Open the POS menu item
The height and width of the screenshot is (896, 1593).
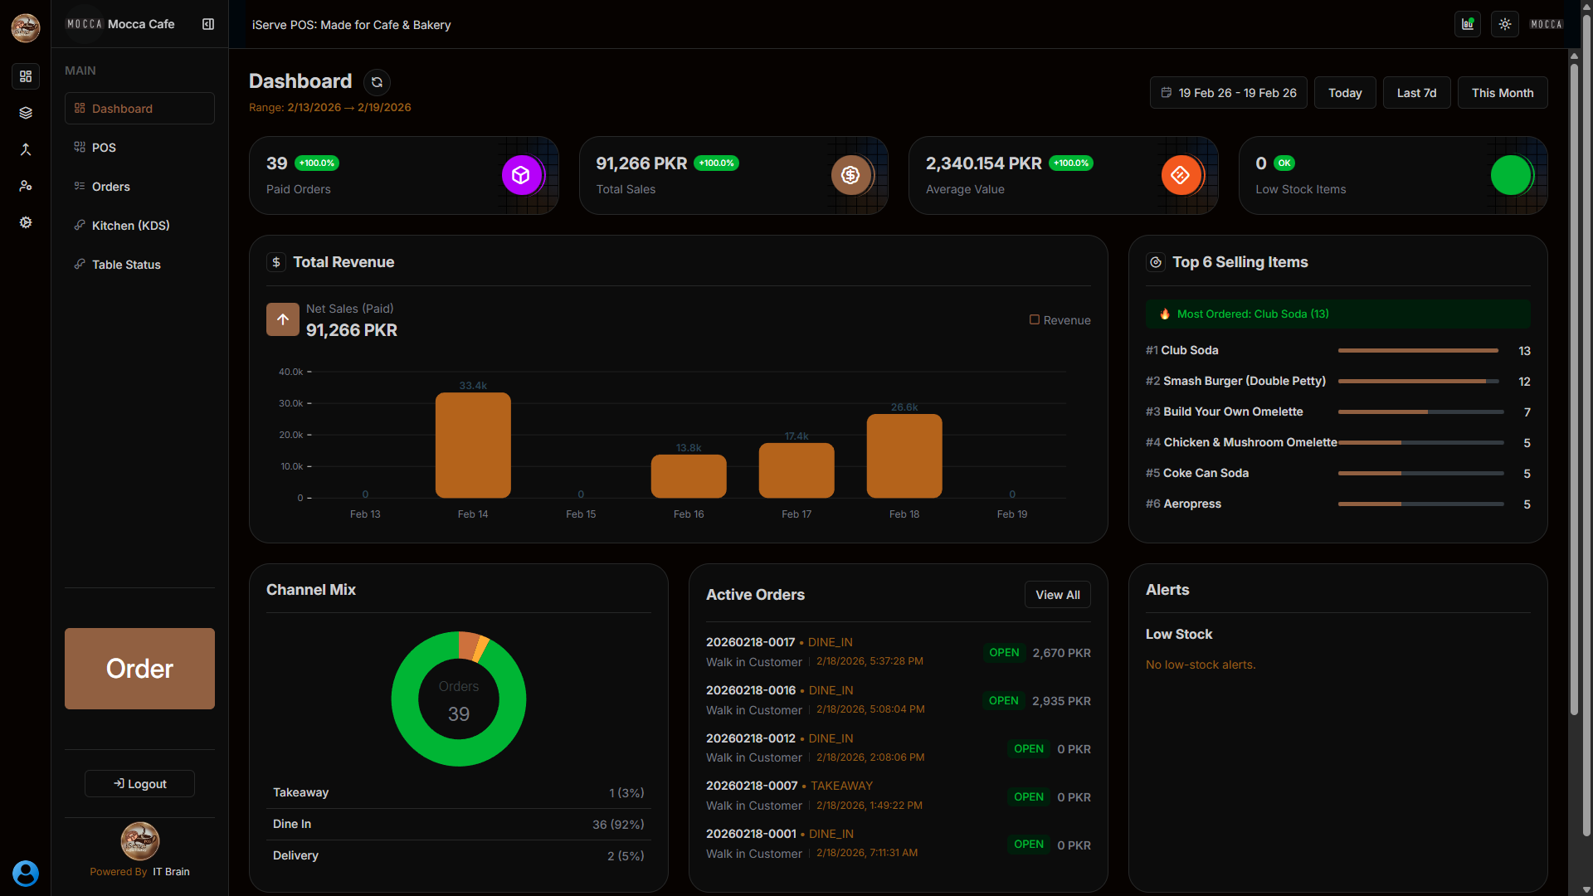tap(104, 148)
